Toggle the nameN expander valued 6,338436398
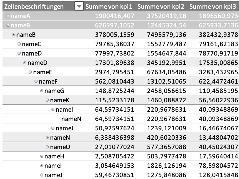Viewport: 239px width, 179px height. coord(48,138)
